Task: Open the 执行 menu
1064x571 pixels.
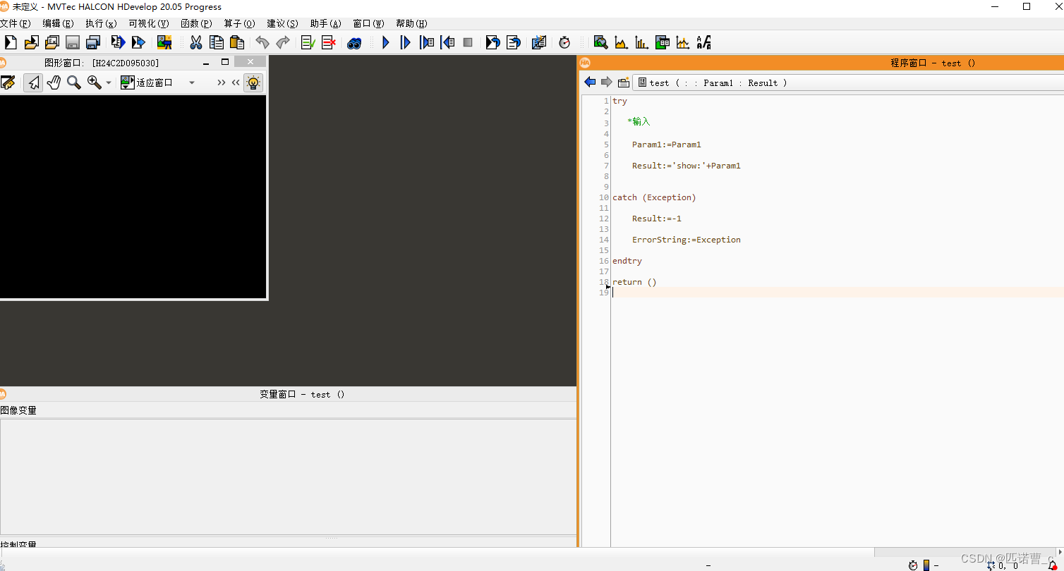Action: pyautogui.click(x=101, y=23)
